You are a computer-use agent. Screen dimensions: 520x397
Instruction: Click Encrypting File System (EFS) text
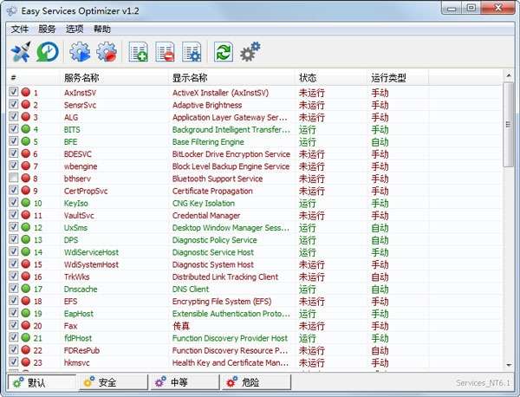coord(222,302)
